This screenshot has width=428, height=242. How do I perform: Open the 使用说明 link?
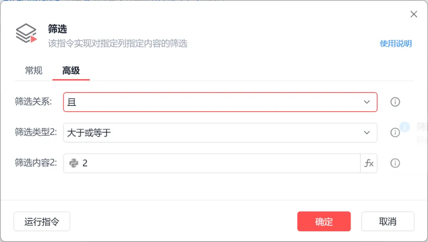tap(396, 44)
